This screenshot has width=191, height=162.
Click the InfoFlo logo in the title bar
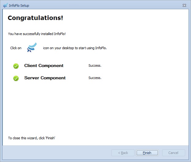pos(5,5)
